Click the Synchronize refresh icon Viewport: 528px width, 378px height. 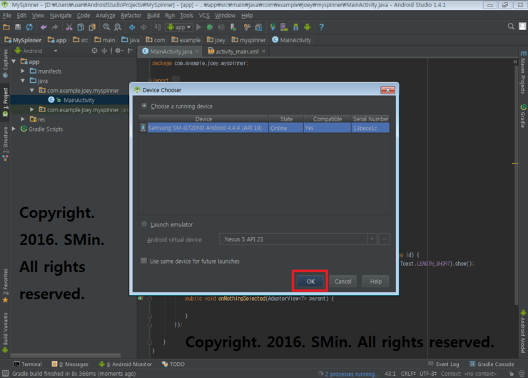(x=30, y=27)
